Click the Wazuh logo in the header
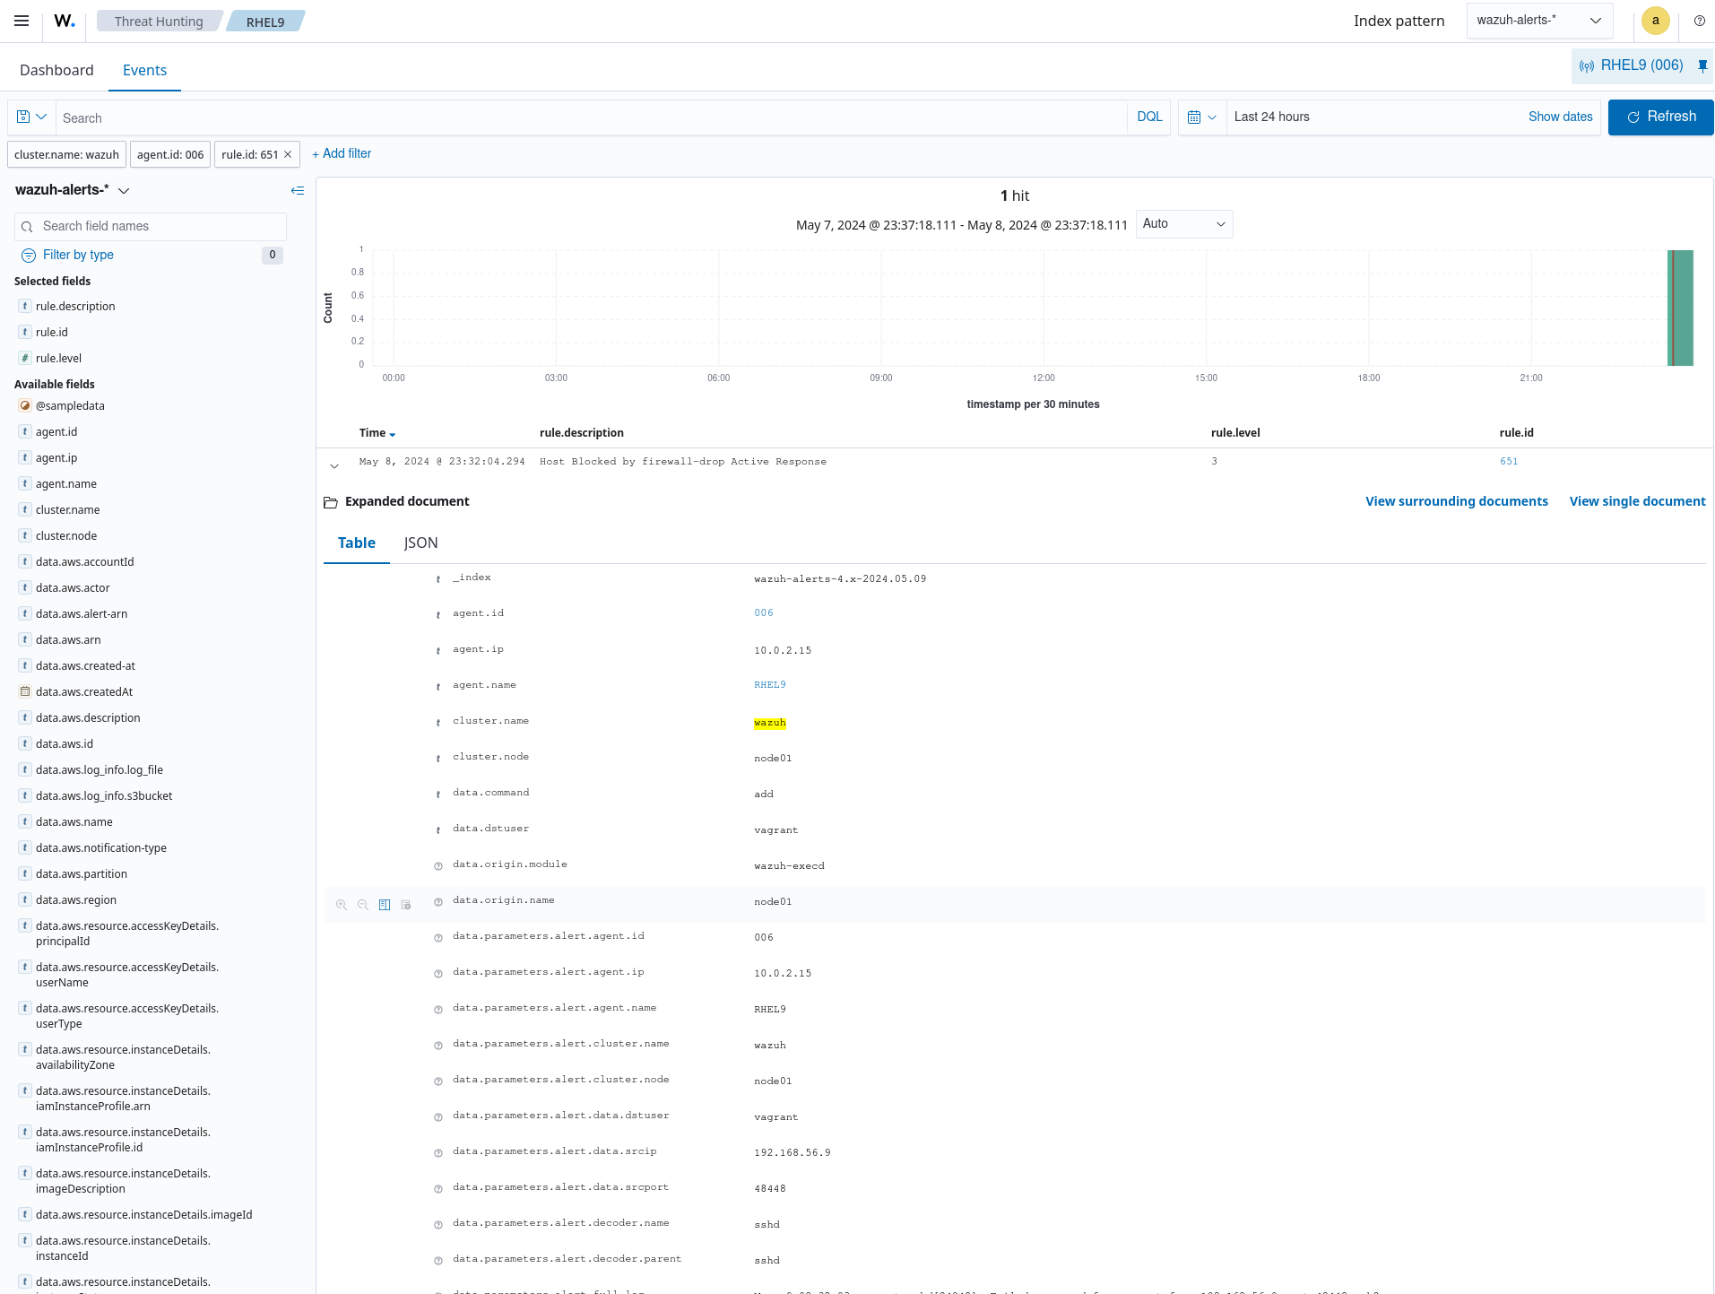Viewport: 1715px width, 1294px height. point(63,21)
